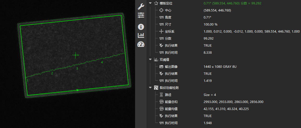Click crack segment label 3 in image
This screenshot has height=128, width=301.
tap(77, 69)
